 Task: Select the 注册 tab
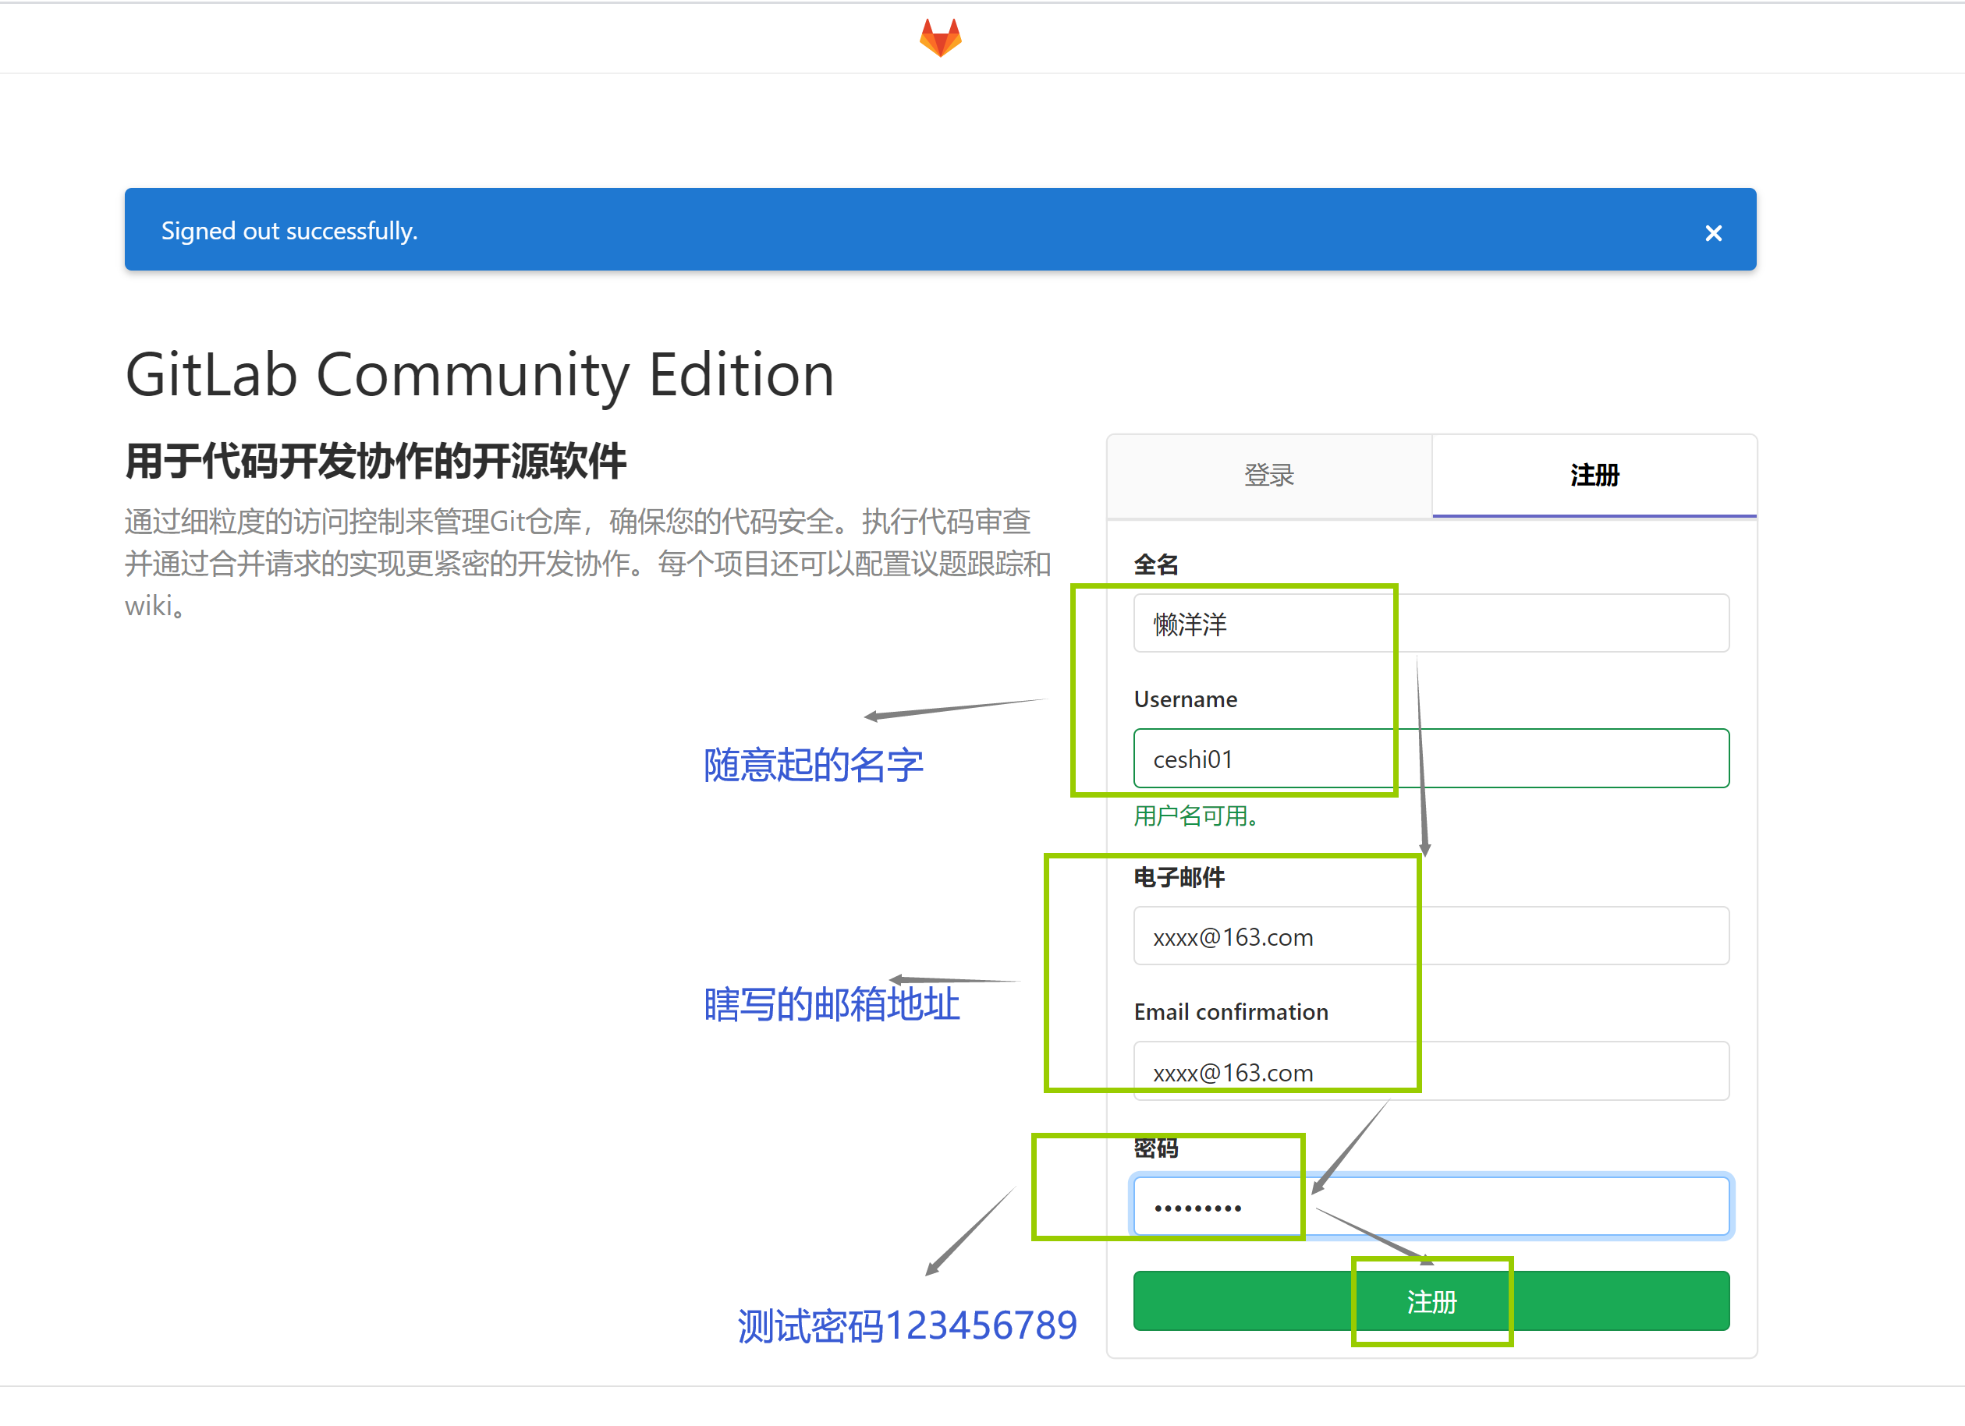pos(1594,476)
